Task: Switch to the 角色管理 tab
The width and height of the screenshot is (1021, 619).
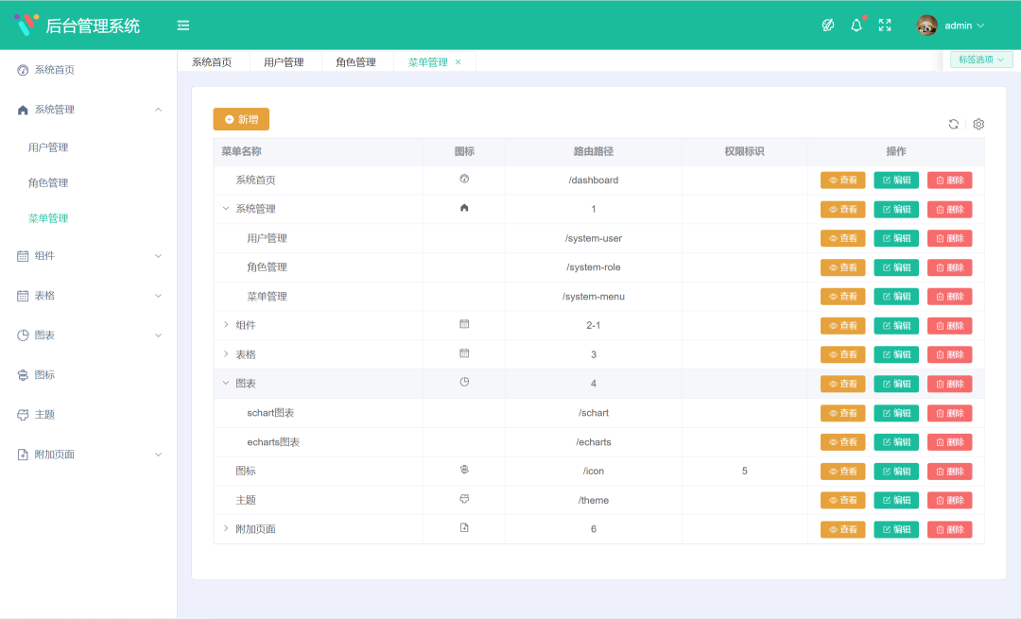Action: tap(357, 60)
